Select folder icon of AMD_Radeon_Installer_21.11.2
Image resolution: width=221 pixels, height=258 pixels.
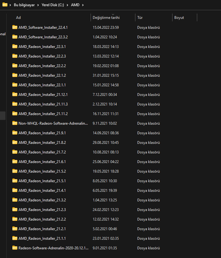coord(15,114)
